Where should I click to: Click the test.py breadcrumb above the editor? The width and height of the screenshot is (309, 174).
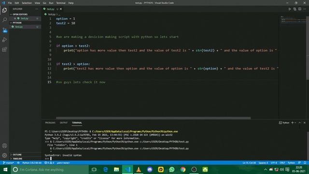click(x=52, y=14)
